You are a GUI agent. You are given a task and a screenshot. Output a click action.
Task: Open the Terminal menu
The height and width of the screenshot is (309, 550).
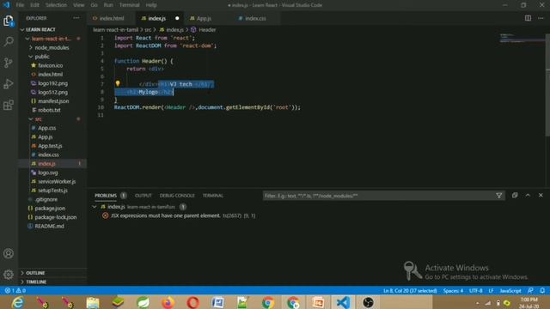(x=130, y=5)
